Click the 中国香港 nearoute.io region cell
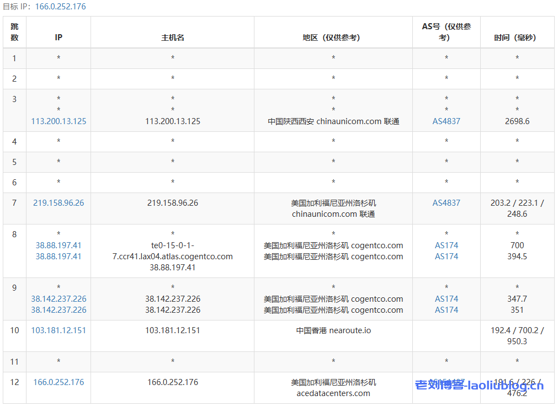558x406 pixels. 333,330
